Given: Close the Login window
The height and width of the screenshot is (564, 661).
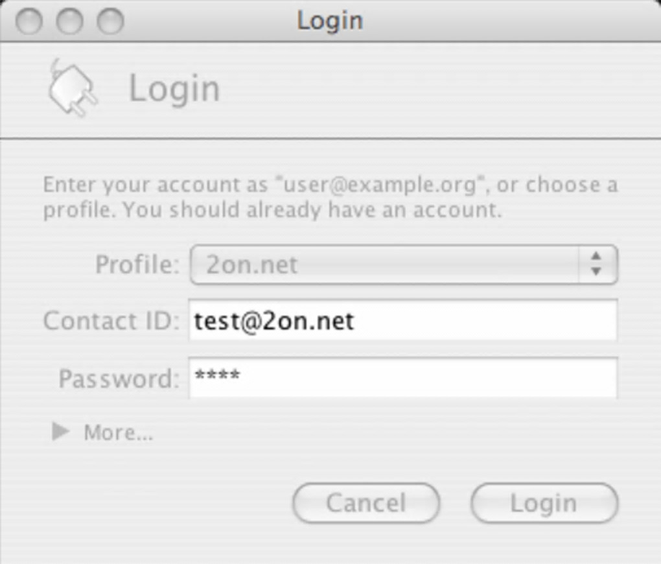Looking at the screenshot, I should (x=29, y=21).
